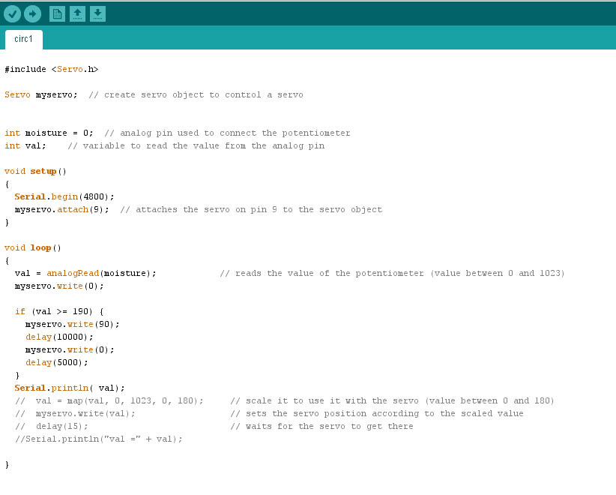Click the 'if (val >= 190) {' line
The width and height of the screenshot is (616, 495).
pyautogui.click(x=59, y=311)
